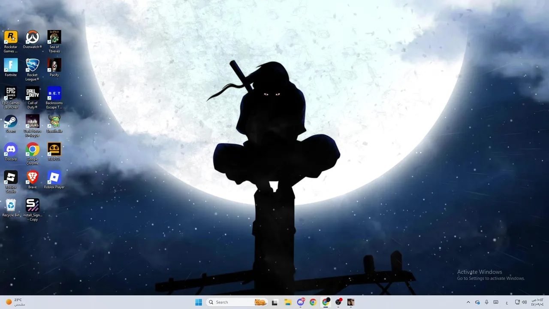Open the volume speaker tray icon
The image size is (549, 309).
point(525,302)
